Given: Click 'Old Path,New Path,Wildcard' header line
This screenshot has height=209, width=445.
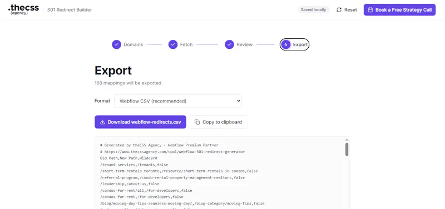Looking at the screenshot, I should [x=128, y=158].
